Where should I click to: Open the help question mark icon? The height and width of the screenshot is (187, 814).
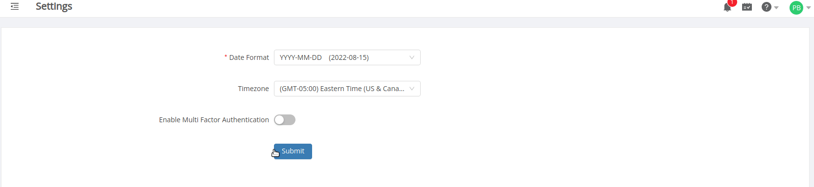tap(767, 7)
